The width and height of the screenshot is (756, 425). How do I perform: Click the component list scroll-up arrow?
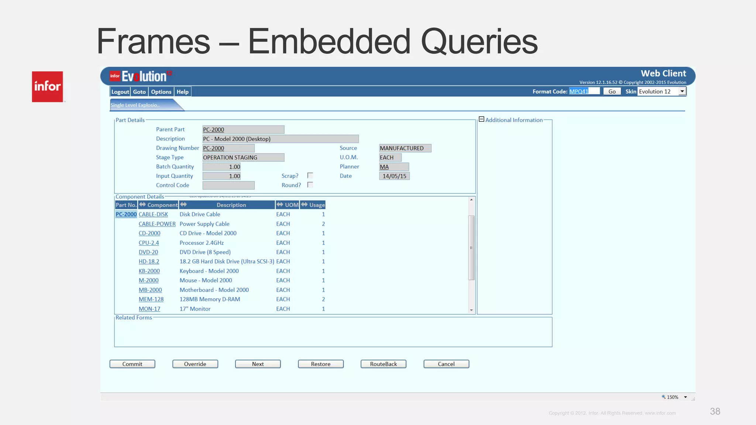click(x=471, y=200)
